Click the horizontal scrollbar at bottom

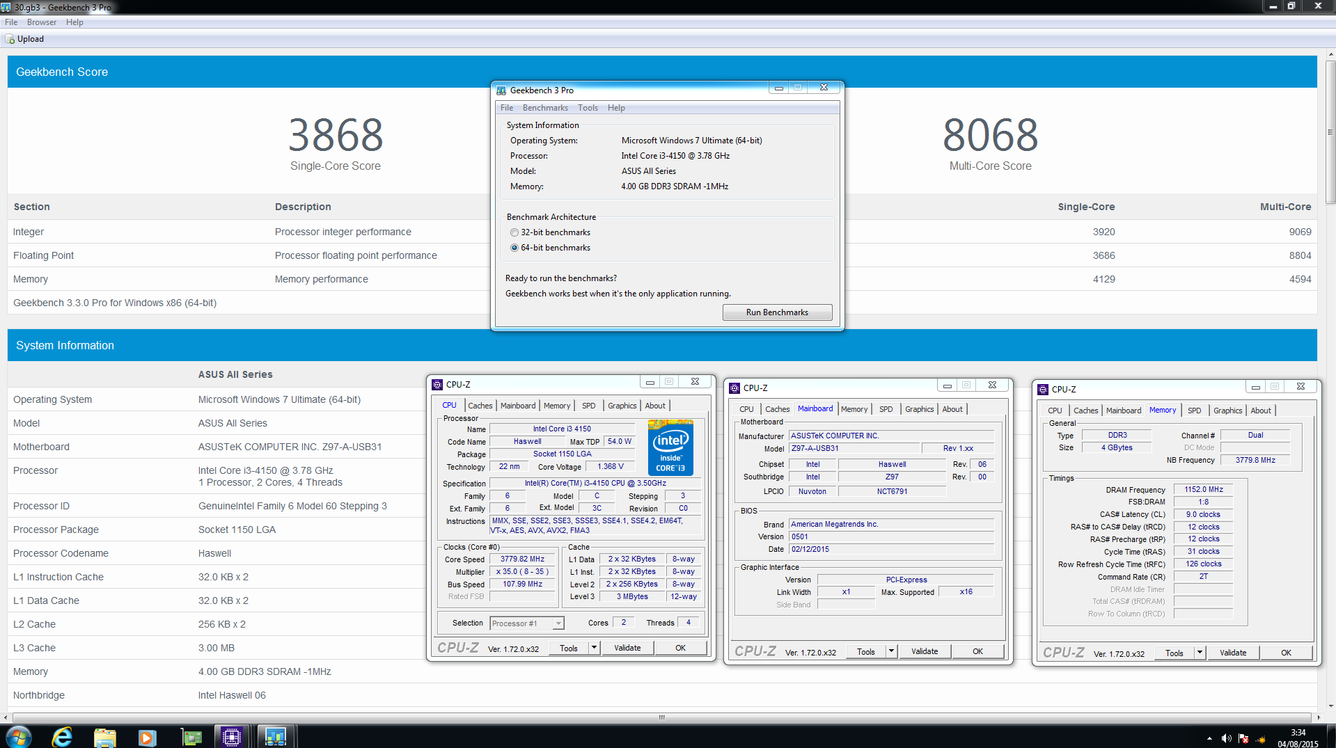[x=661, y=717]
